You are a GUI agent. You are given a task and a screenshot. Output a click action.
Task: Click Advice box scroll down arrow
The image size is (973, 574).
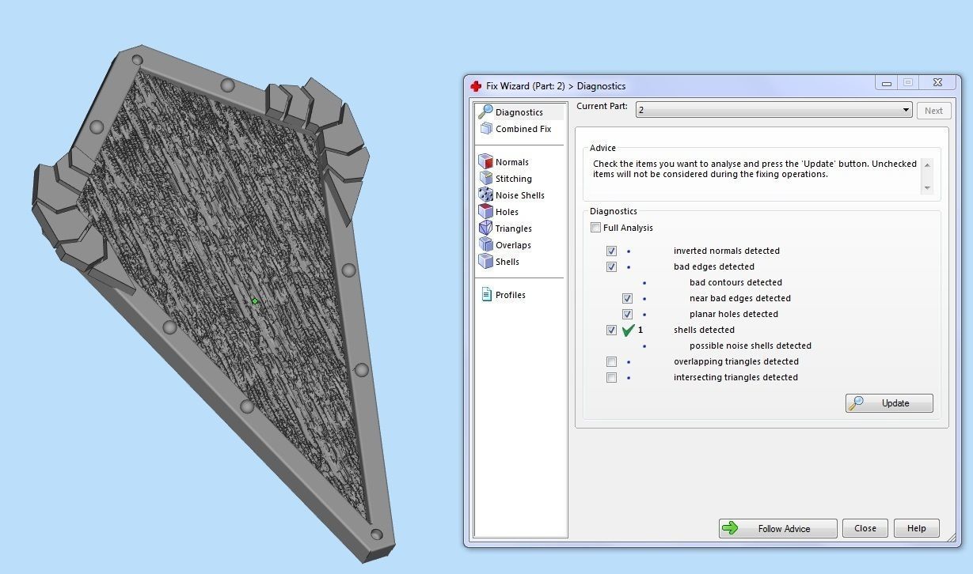pos(928,188)
